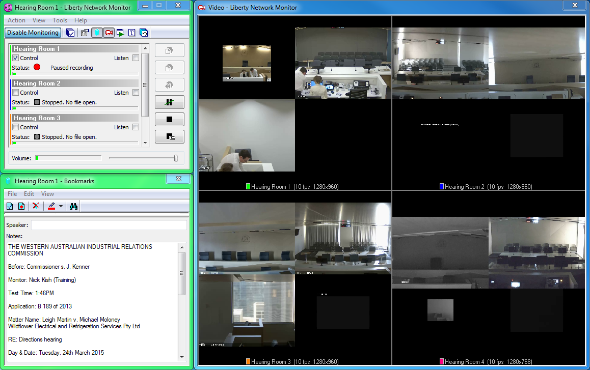Click the crossed-out pause recording button
The image size is (590, 370).
[x=169, y=102]
